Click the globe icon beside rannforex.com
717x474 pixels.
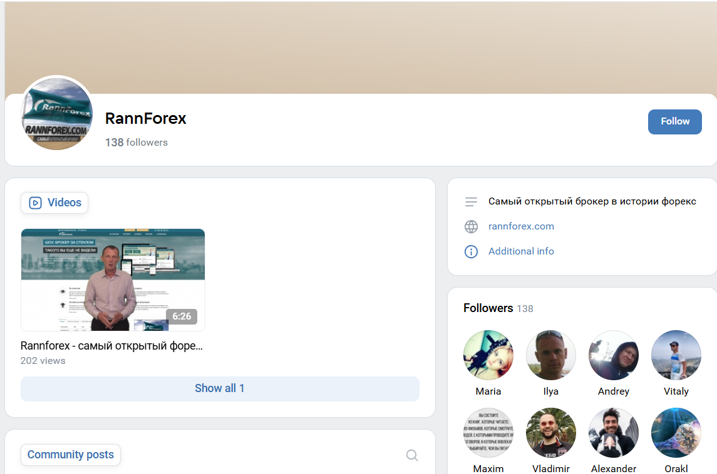coord(471,226)
